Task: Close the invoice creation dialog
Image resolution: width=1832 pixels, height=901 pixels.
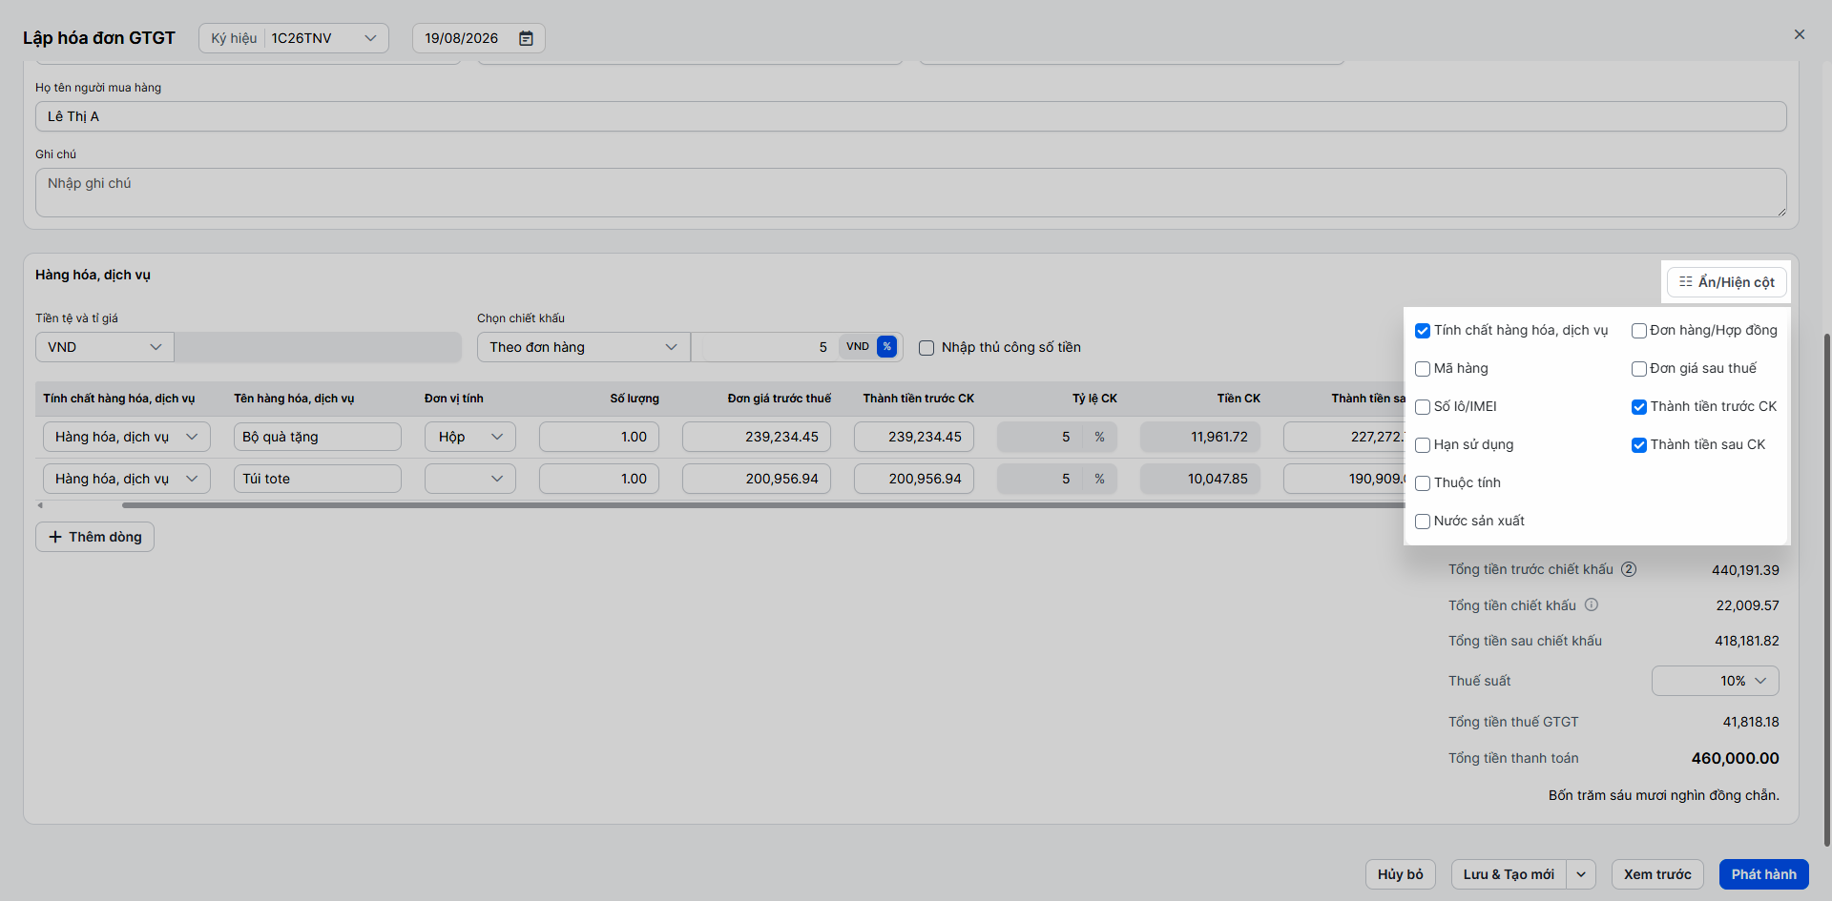Action: pos(1800,34)
